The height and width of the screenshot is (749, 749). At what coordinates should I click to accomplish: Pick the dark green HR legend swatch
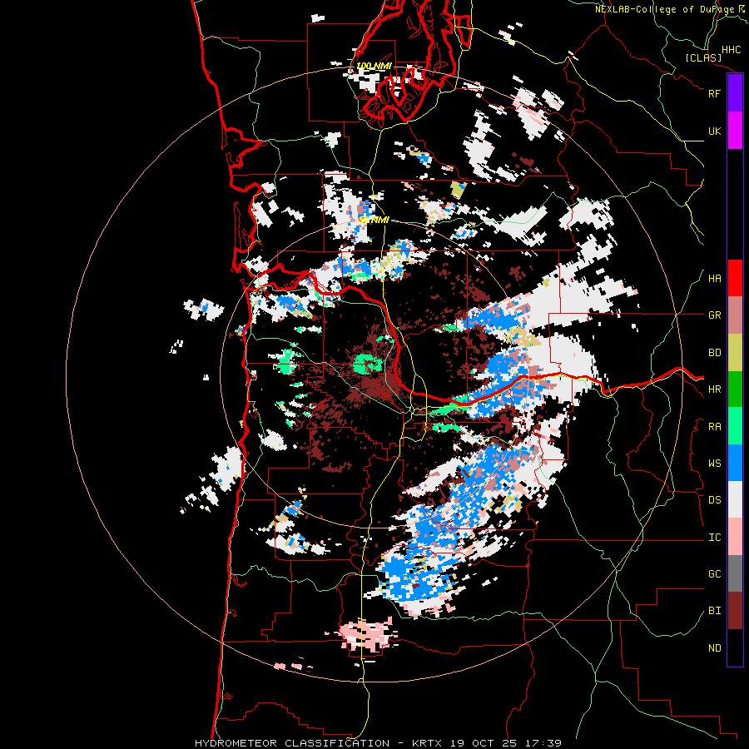pyautogui.click(x=735, y=389)
